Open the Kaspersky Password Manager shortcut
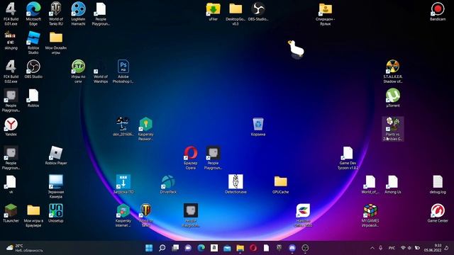 pyautogui.click(x=145, y=129)
